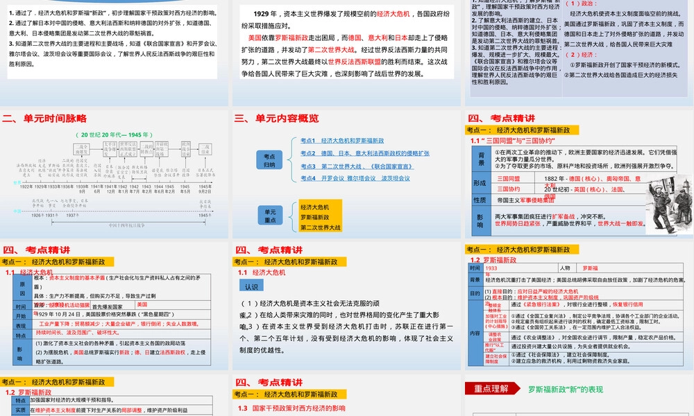Select the 重点理解 罗斯福新政"新"的表现 slide
The image size is (694, 416).
pyautogui.click(x=579, y=395)
